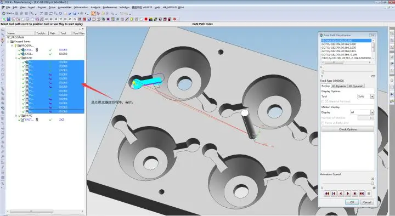The height and width of the screenshot is (216, 395).
Task: Toggle 2D Material Removal checkbox
Action: (323, 101)
